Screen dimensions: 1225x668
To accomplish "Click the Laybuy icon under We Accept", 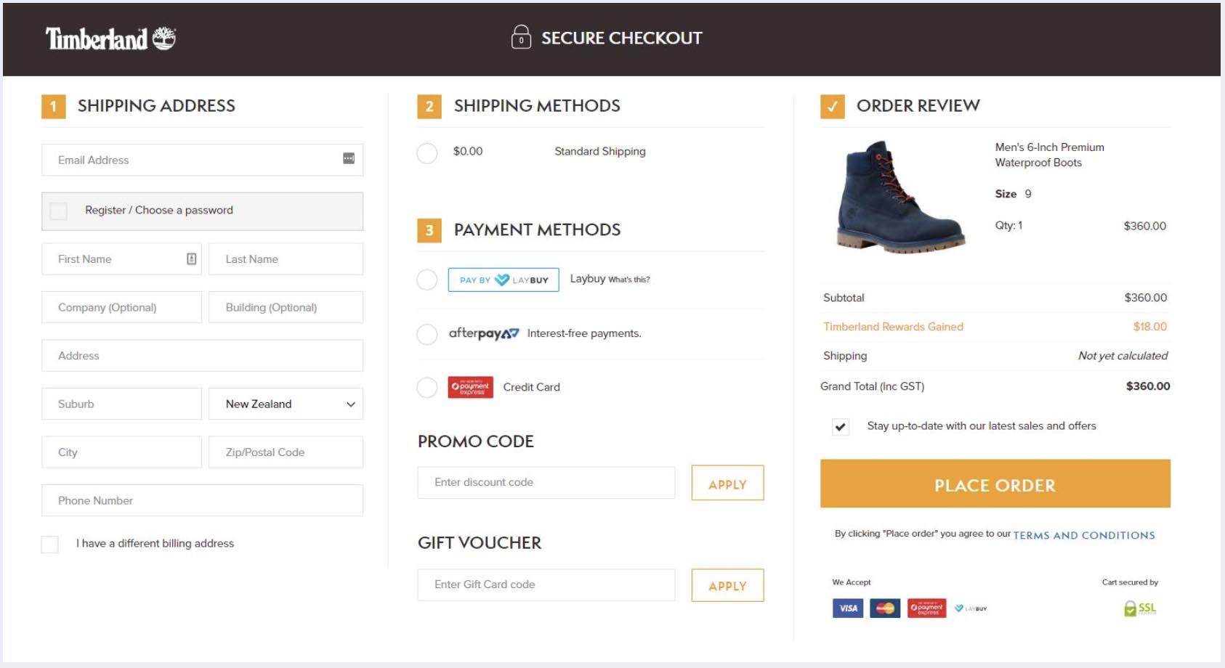I will coord(971,608).
